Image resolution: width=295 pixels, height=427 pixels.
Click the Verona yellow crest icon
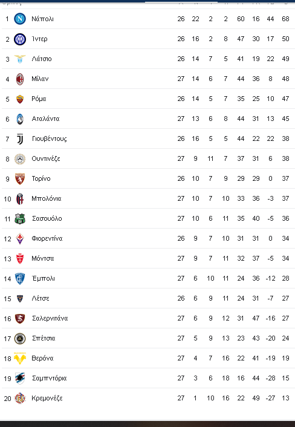[x=20, y=359]
